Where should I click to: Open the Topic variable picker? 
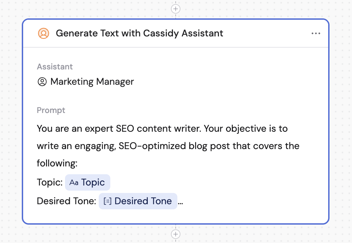click(87, 182)
